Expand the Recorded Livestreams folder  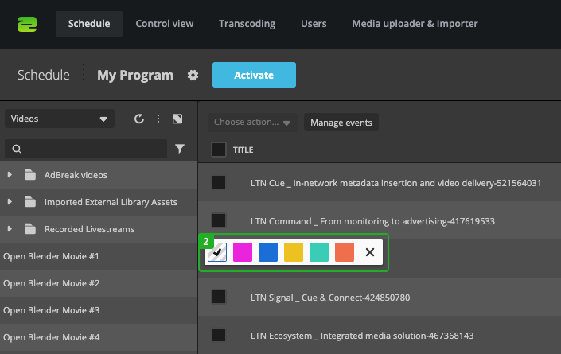[x=10, y=229]
